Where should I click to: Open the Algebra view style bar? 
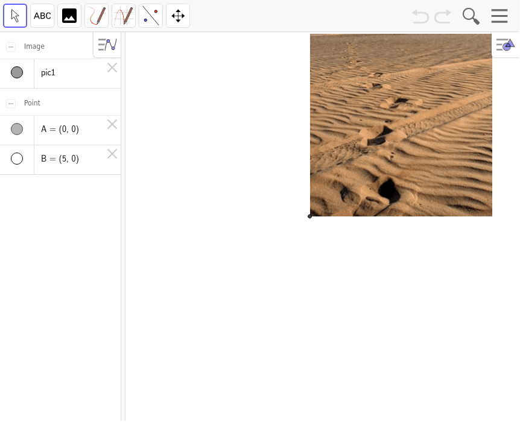[107, 45]
